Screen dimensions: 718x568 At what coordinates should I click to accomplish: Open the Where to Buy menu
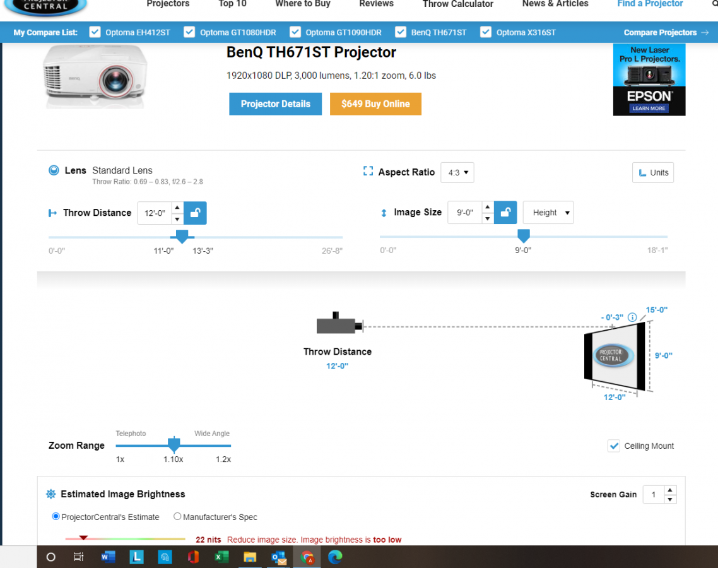(x=303, y=4)
